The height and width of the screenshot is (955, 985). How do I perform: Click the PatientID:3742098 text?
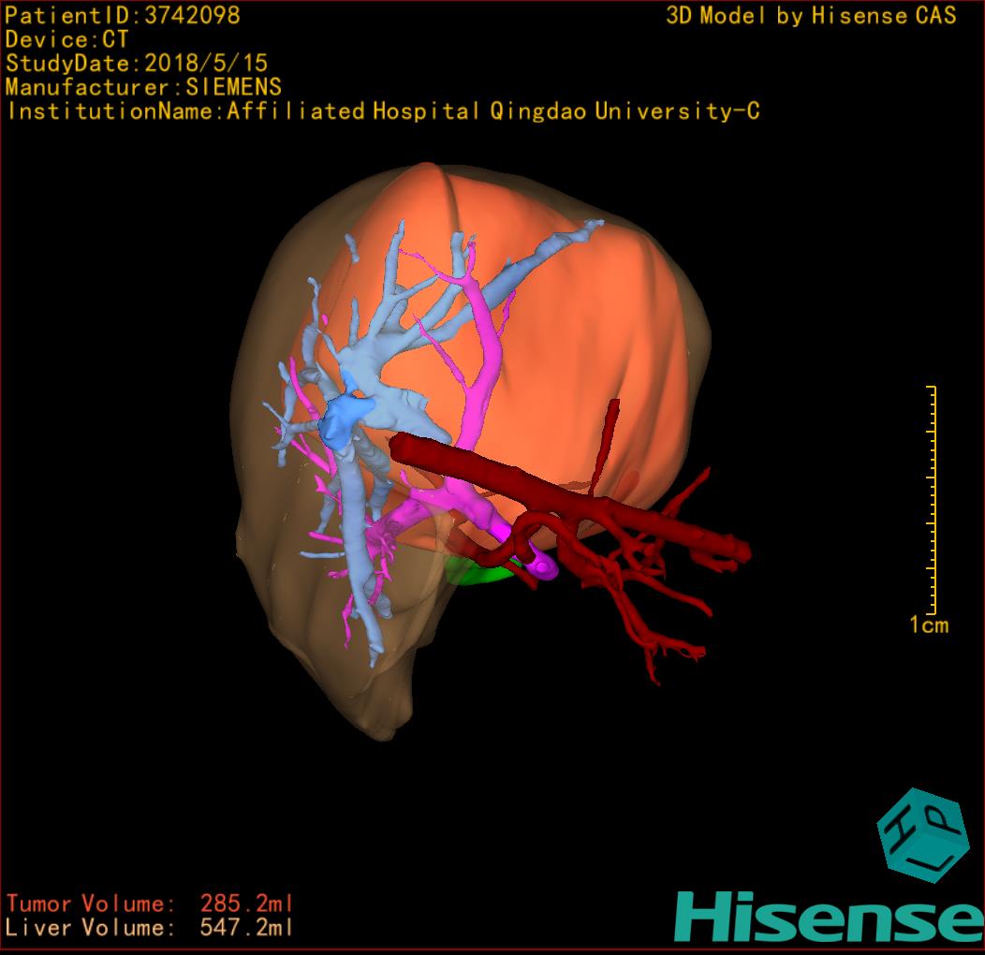pyautogui.click(x=123, y=15)
